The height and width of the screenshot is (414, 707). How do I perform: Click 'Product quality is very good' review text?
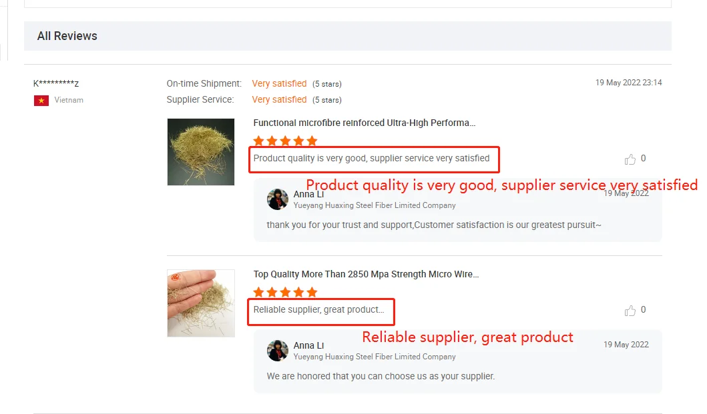pyautogui.click(x=371, y=159)
